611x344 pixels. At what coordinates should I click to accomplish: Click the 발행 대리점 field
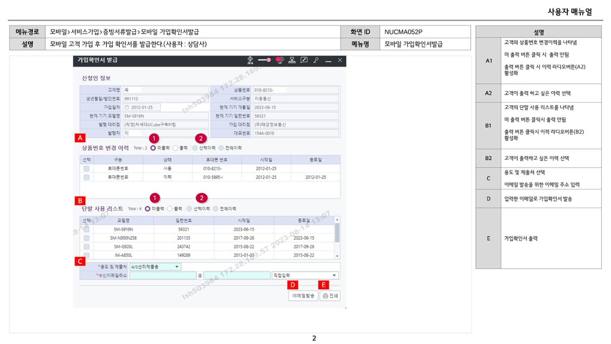166,124
